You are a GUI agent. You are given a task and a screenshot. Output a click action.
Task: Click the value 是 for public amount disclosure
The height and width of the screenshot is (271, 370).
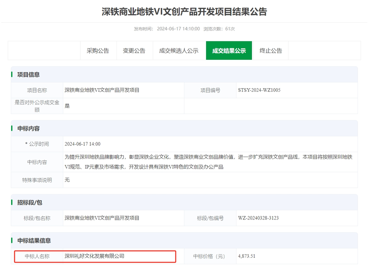pyautogui.click(x=67, y=106)
